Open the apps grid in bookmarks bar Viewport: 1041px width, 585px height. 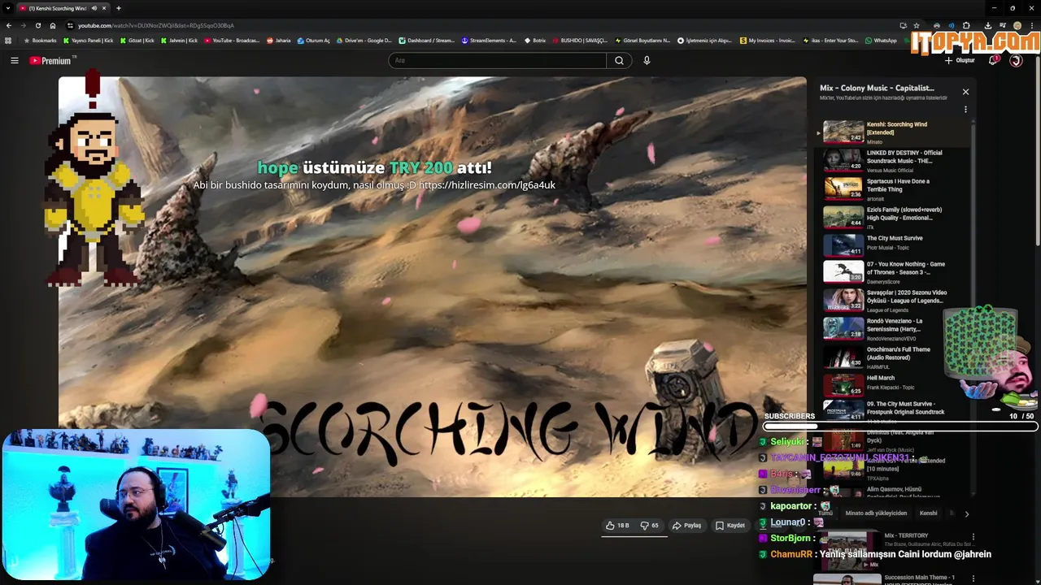coord(8,40)
